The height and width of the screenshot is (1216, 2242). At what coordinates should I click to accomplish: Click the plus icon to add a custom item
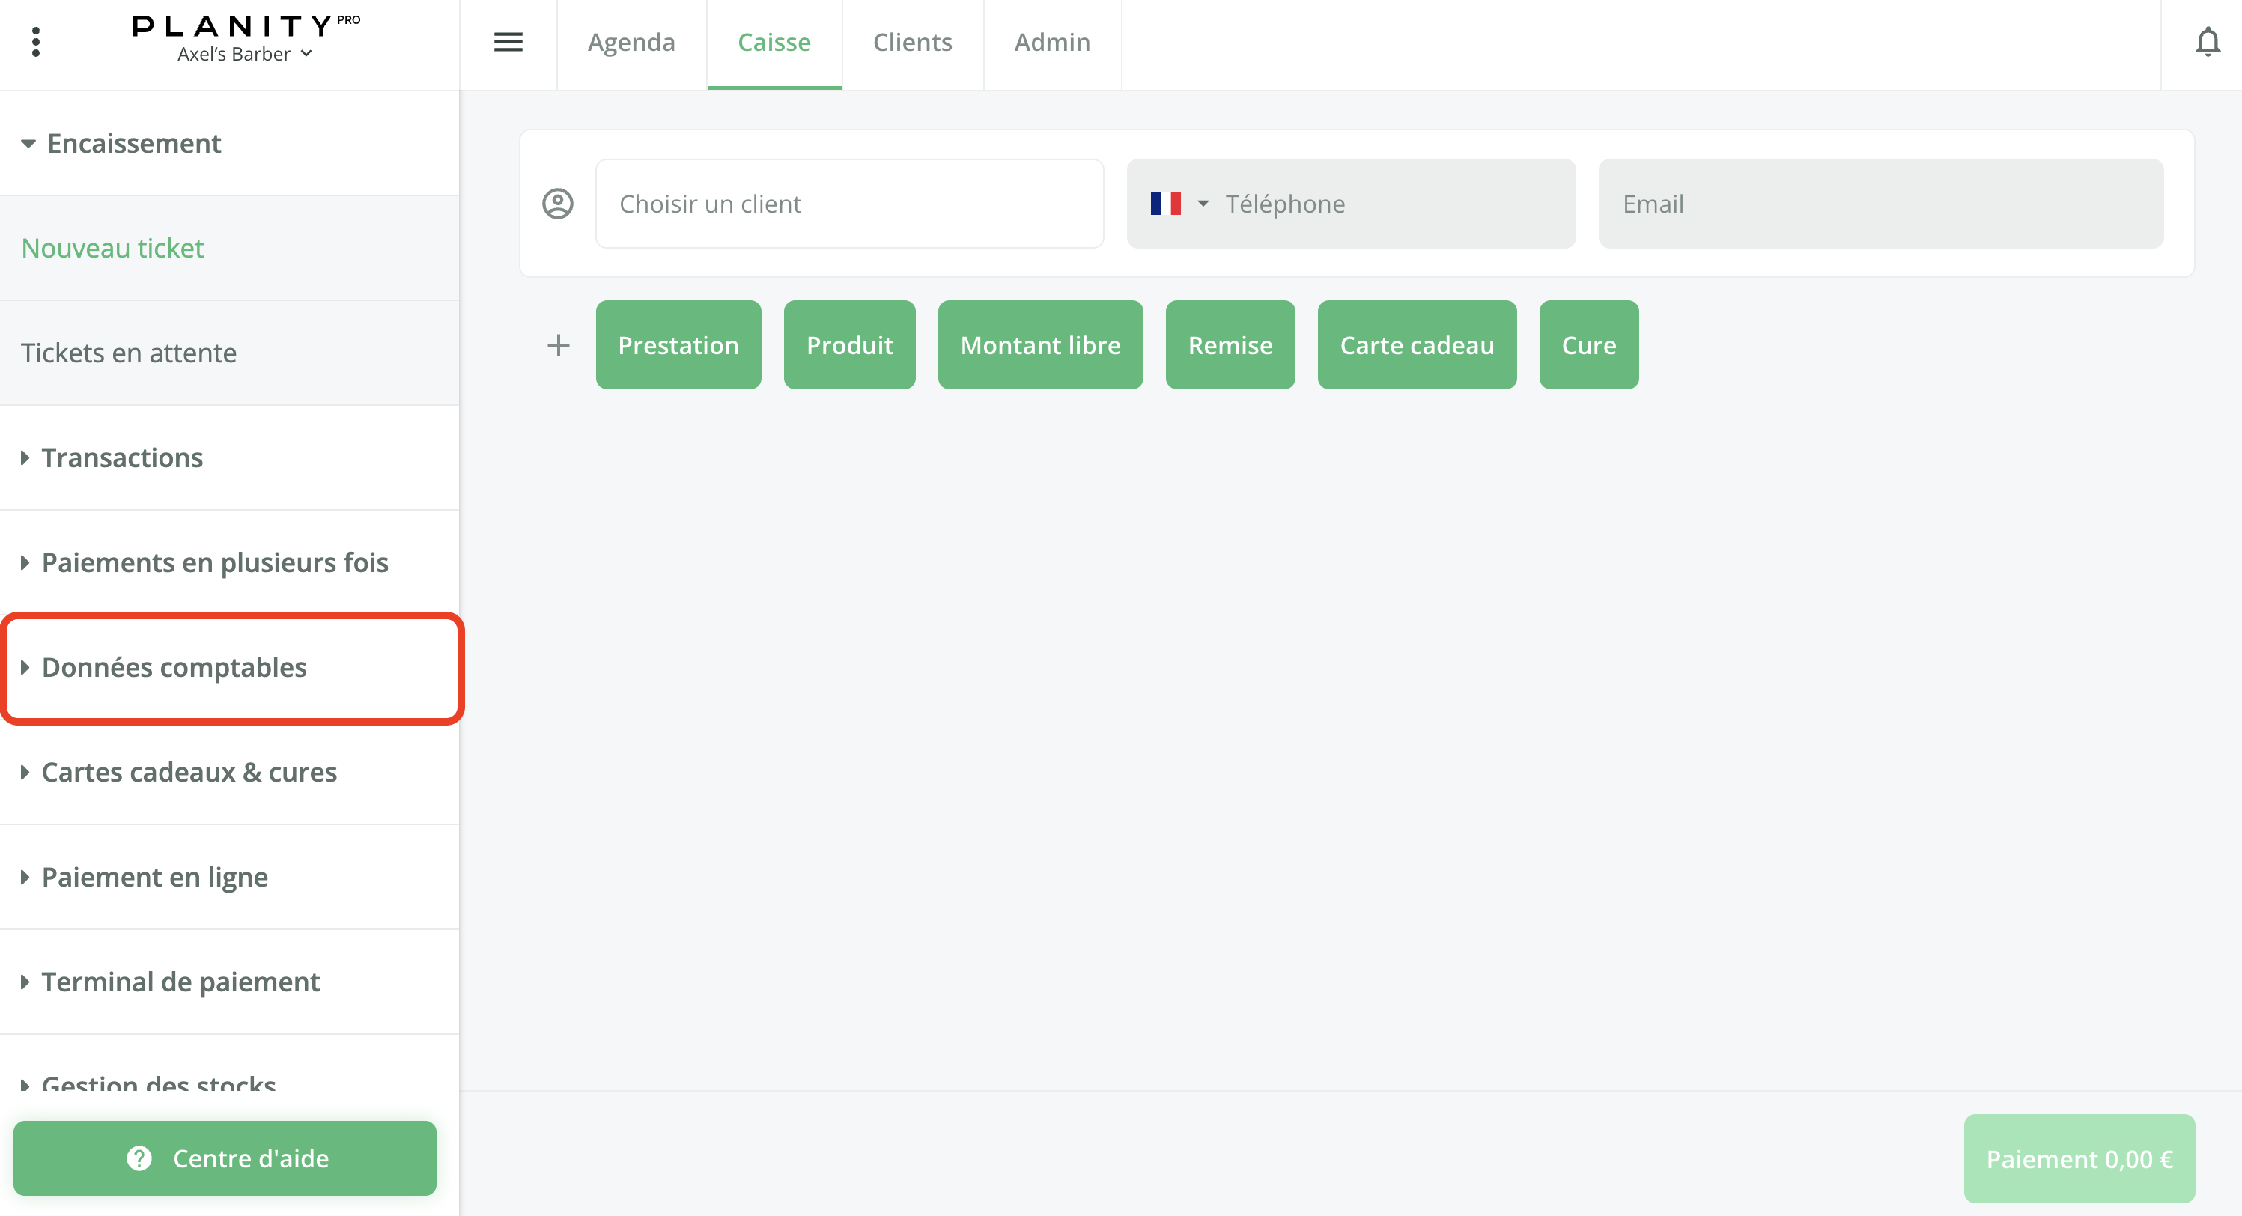tap(558, 344)
